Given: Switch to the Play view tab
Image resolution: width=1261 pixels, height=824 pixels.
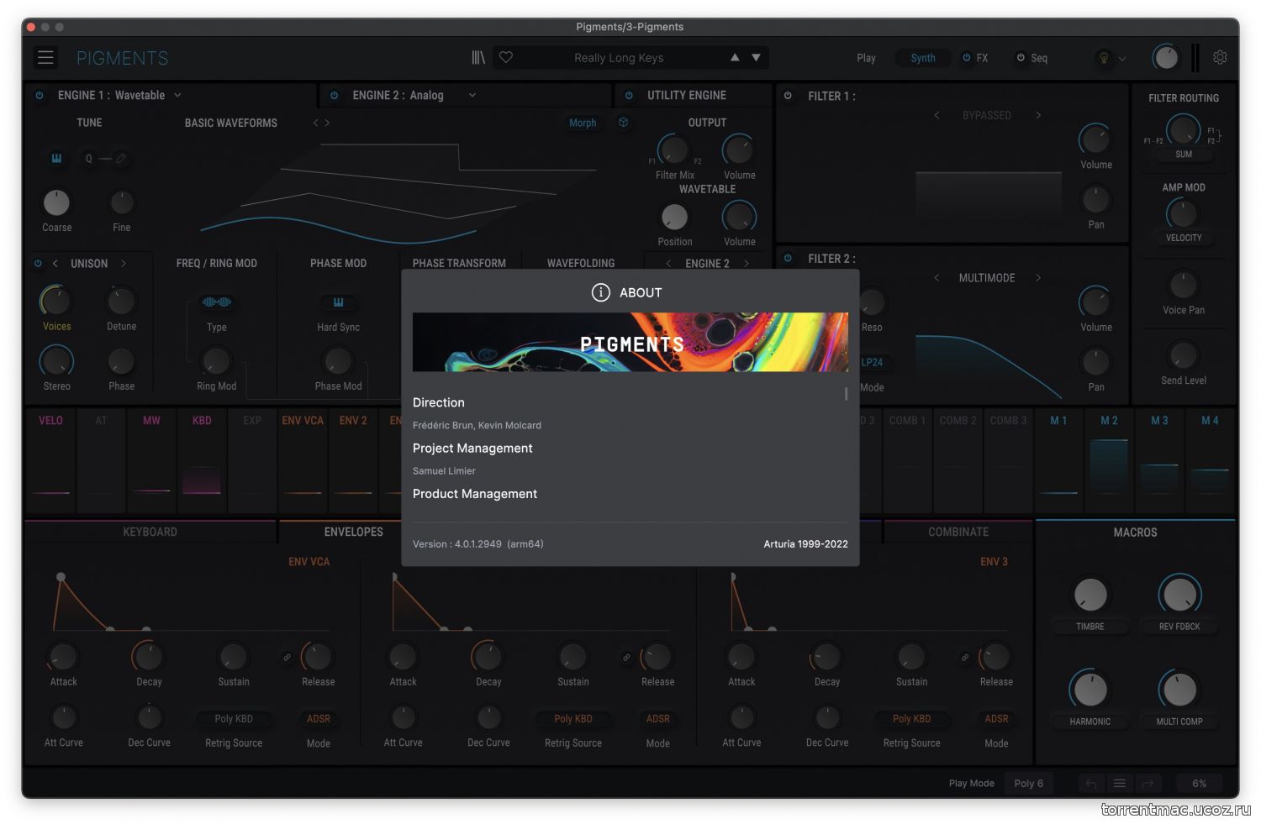Looking at the screenshot, I should pos(866,58).
